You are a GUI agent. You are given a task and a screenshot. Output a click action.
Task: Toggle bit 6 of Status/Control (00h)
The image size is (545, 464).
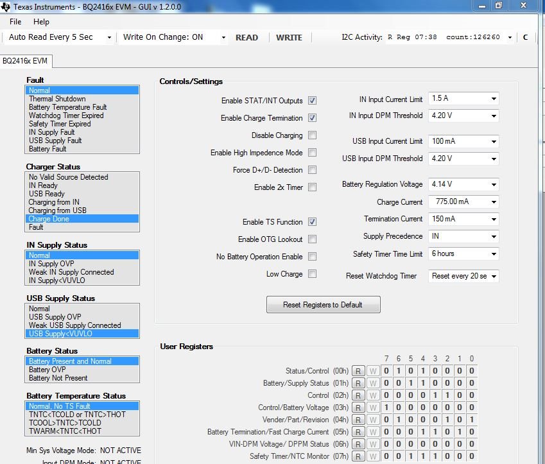(x=399, y=371)
